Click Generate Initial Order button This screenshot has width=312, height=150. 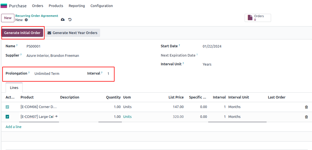click(x=22, y=33)
